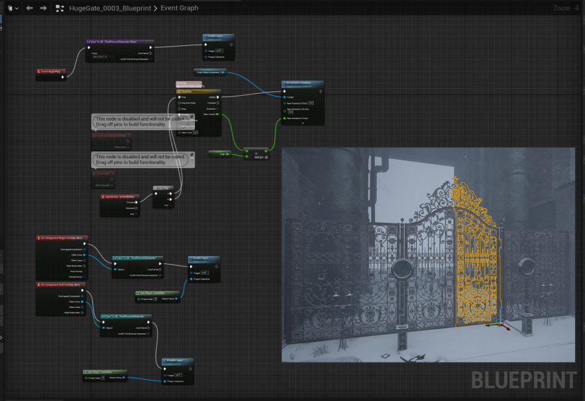The height and width of the screenshot is (401, 585).
Task: Open the bookmark dropdown chevron
Action: 17,8
